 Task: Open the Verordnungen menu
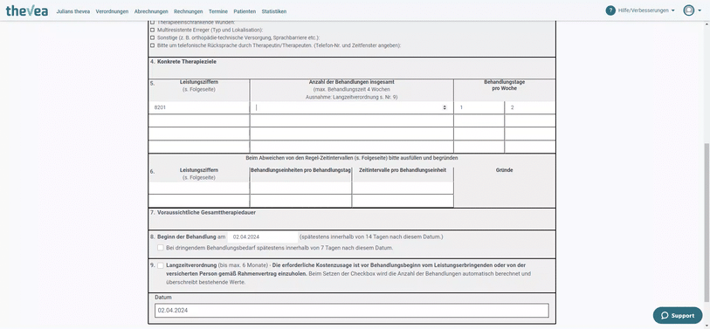point(112,11)
